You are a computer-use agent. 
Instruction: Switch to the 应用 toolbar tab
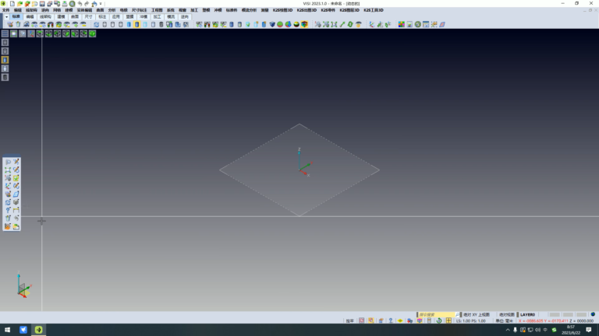pos(115,17)
